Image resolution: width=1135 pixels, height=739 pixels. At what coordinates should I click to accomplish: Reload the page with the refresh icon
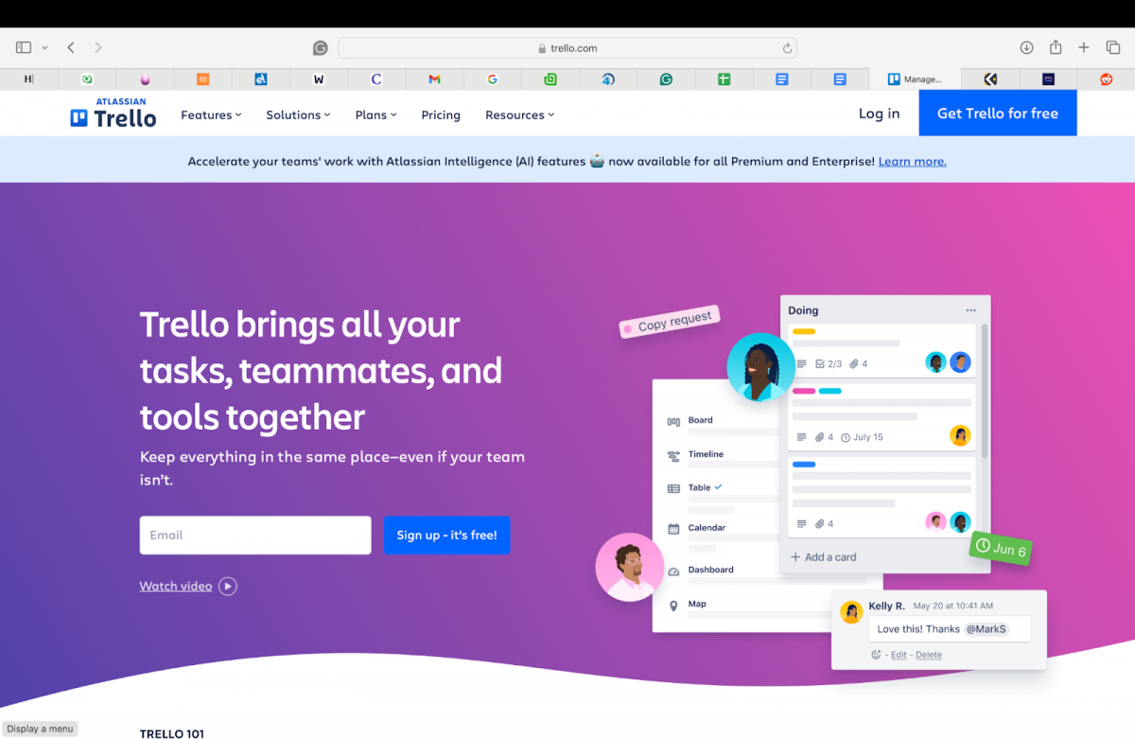(x=787, y=48)
